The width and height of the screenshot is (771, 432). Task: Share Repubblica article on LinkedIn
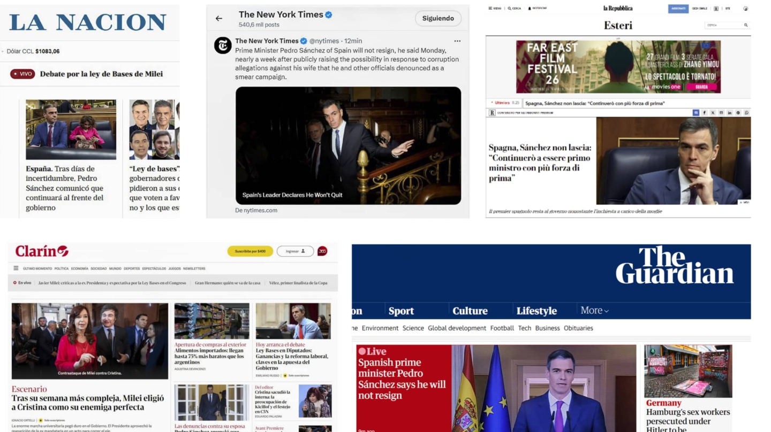(x=730, y=113)
